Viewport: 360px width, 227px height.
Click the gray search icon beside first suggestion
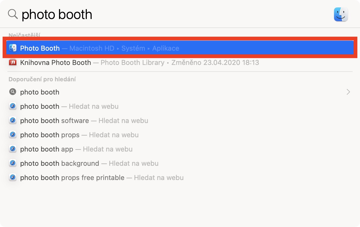click(13, 92)
